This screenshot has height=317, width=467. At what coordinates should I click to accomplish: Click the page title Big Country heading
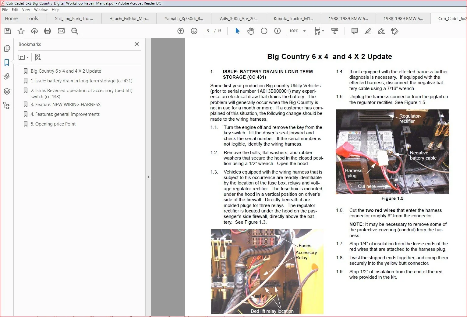(x=330, y=57)
